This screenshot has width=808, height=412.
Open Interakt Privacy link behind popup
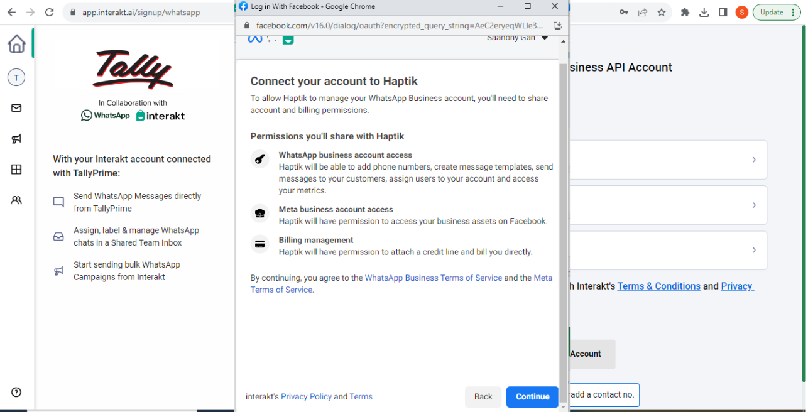tap(737, 286)
